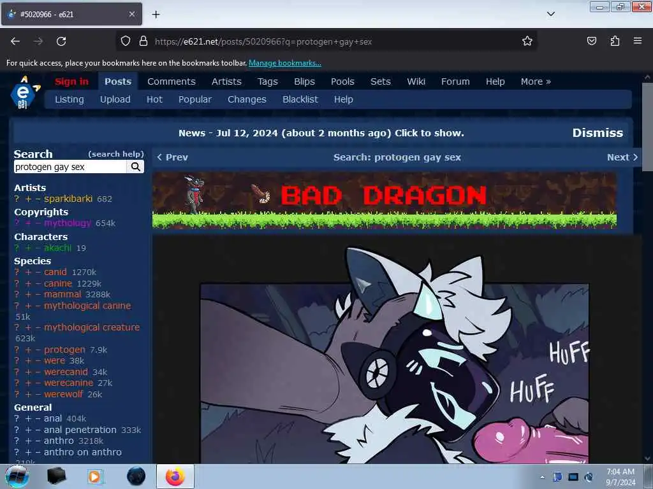Click Hot in the sub-navigation
The image size is (653, 489).
(x=154, y=99)
